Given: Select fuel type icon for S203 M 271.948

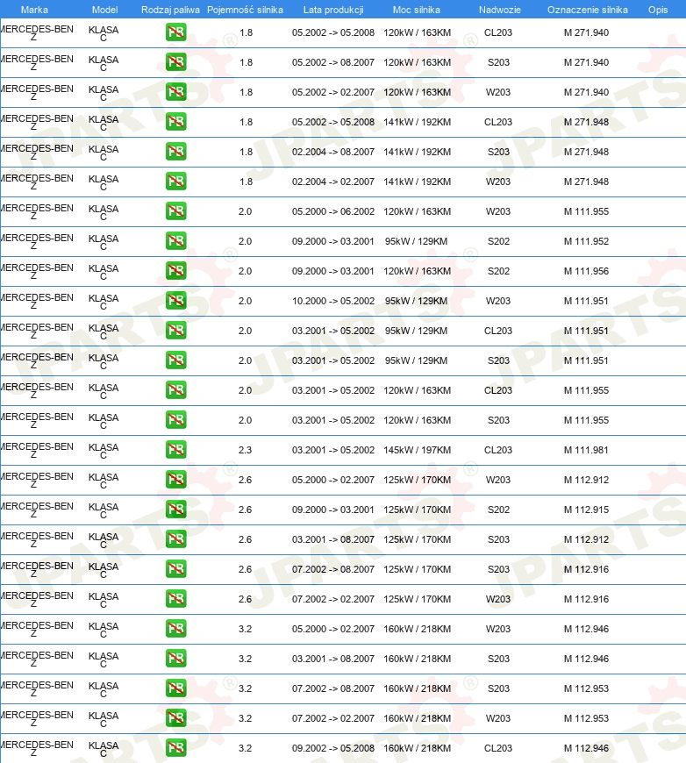Looking at the screenshot, I should 175,152.
